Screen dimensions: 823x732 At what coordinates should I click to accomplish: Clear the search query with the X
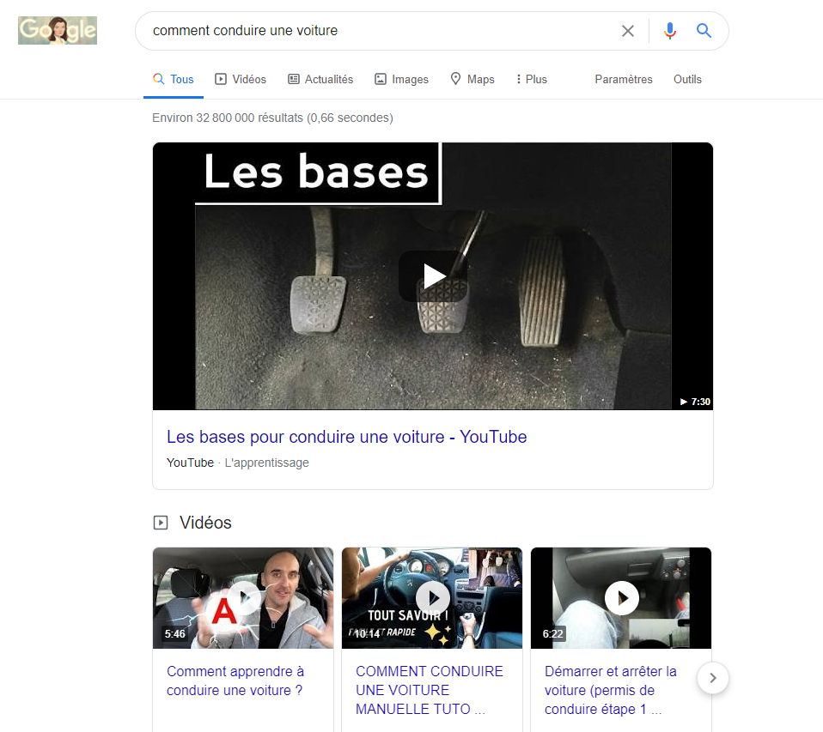(x=628, y=31)
